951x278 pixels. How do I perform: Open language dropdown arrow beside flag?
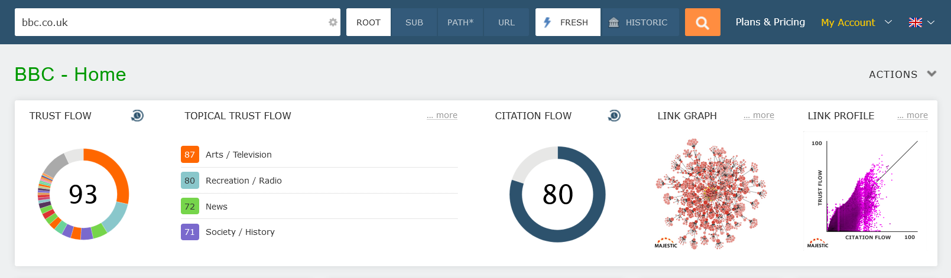931,22
